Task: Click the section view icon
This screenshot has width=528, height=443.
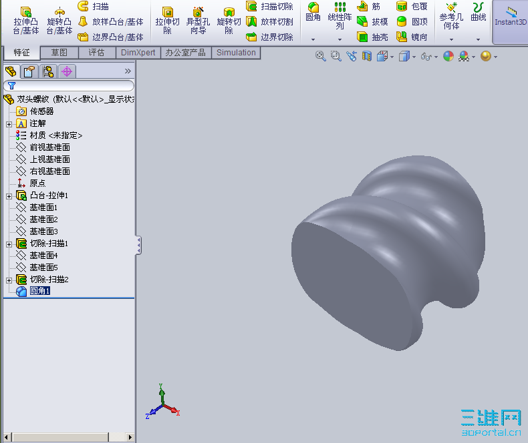Action: (367, 56)
